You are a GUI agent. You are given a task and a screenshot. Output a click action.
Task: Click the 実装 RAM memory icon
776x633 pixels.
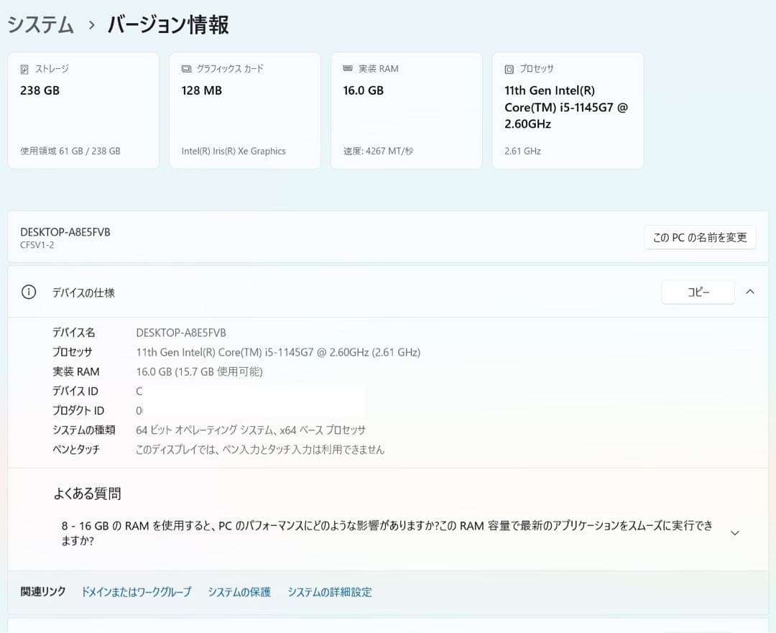pos(348,68)
